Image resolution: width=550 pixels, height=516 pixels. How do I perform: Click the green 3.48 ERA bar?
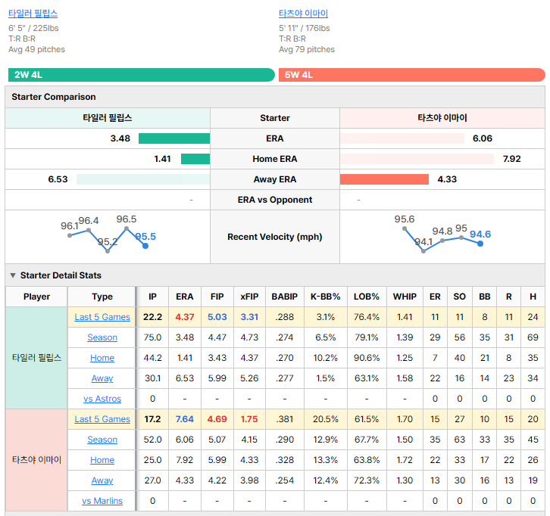174,138
